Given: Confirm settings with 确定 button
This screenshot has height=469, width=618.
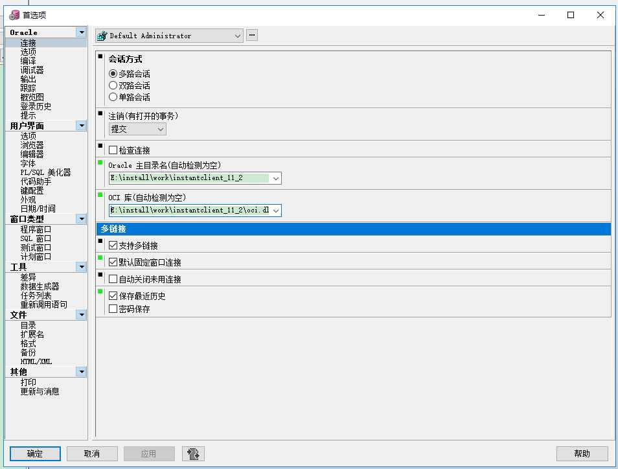Looking at the screenshot, I should click(x=35, y=453).
